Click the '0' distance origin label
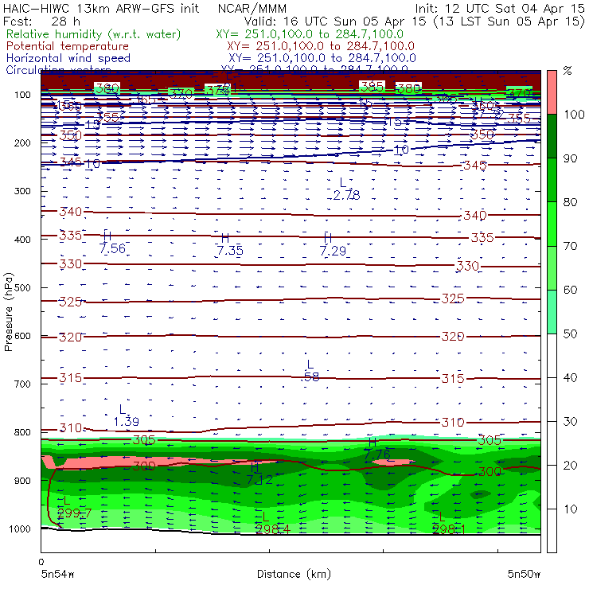The image size is (589, 589). (41, 562)
